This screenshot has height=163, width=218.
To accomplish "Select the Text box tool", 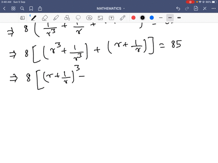I will 111,18.
